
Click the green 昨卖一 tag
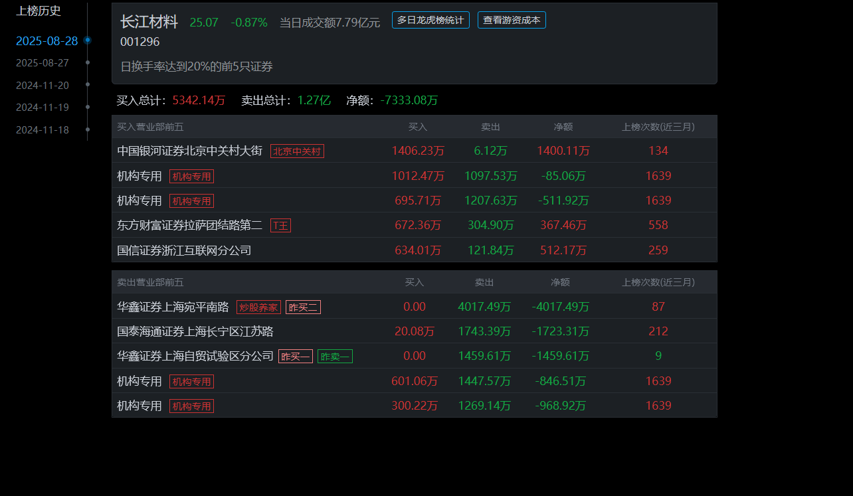[x=335, y=357]
